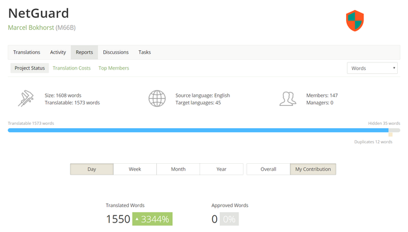Open the Activity tab
The image size is (408, 232).
[x=58, y=52]
